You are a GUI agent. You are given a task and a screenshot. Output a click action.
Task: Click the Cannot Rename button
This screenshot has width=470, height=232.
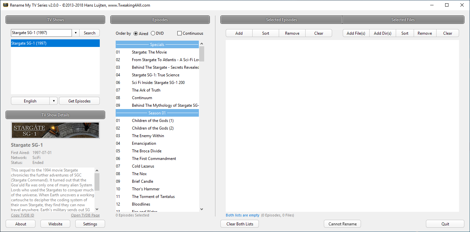tap(342, 224)
